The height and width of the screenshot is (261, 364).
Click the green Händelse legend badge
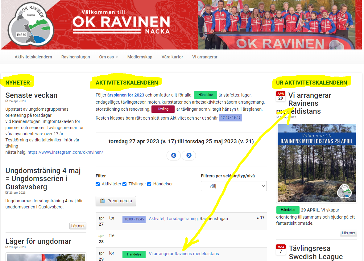pos(205,95)
